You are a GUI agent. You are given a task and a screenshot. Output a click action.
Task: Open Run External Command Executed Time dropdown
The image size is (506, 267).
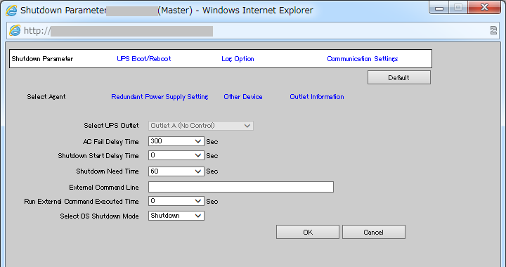[176, 201]
